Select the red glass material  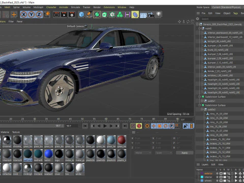121,140
